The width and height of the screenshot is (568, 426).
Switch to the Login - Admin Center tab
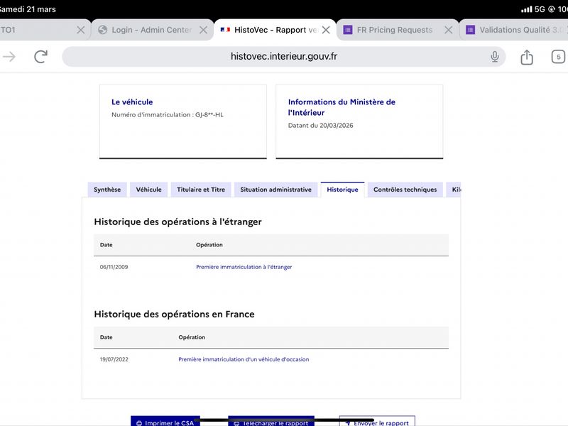click(x=147, y=30)
